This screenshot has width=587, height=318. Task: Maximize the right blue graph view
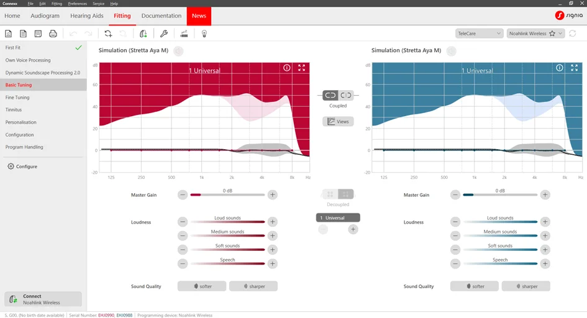point(575,68)
